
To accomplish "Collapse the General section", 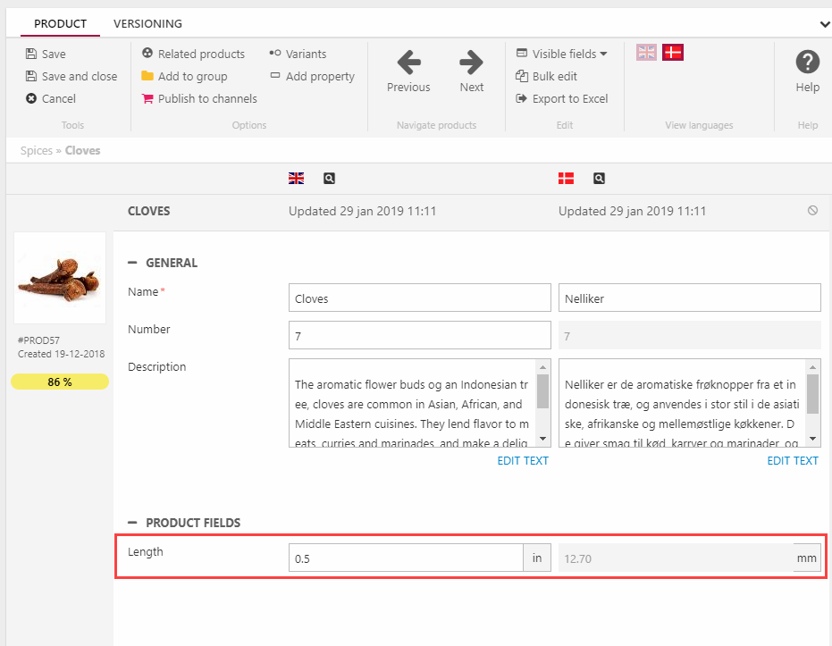I will point(133,263).
